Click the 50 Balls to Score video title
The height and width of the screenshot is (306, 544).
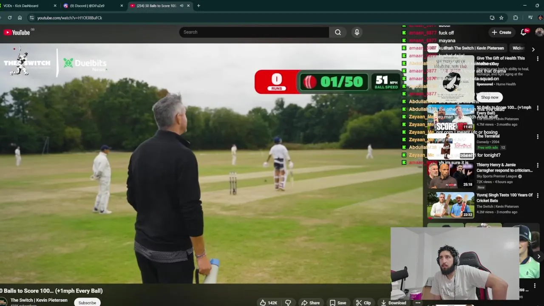pyautogui.click(x=51, y=291)
